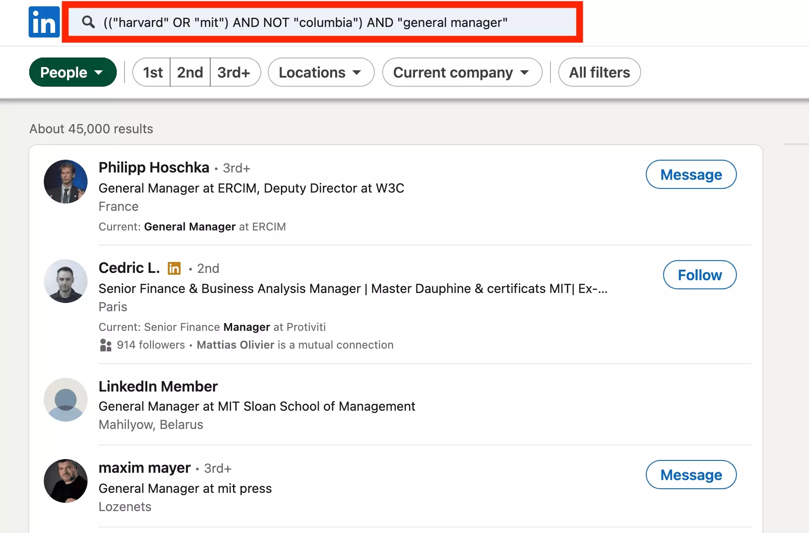Expand the Current company filter dropdown
809x533 pixels.
pyautogui.click(x=462, y=72)
